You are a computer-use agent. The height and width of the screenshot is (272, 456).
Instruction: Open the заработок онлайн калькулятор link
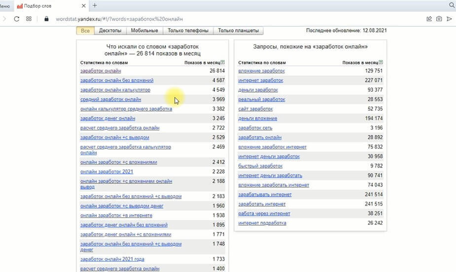[x=115, y=90]
